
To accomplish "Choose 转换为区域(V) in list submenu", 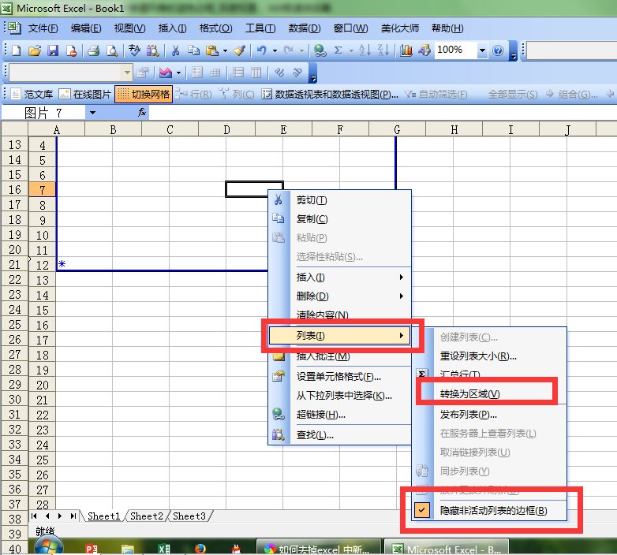I will [x=489, y=394].
